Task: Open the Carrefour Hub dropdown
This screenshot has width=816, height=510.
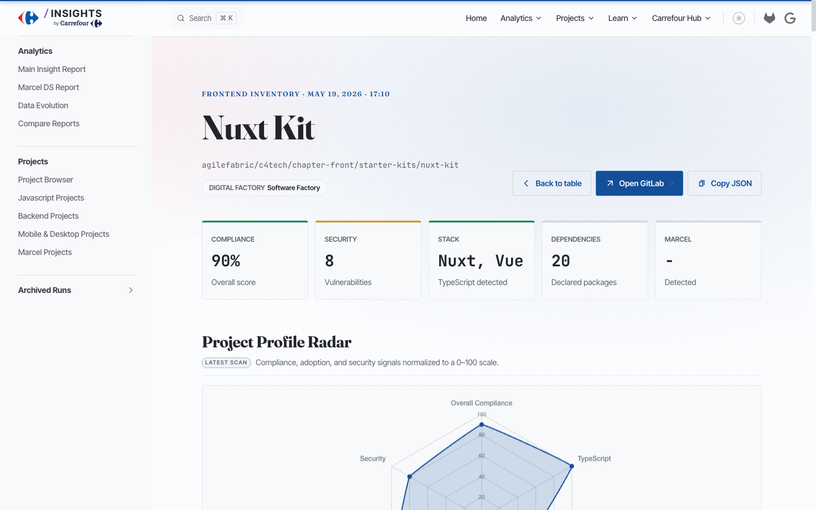Action: [681, 18]
